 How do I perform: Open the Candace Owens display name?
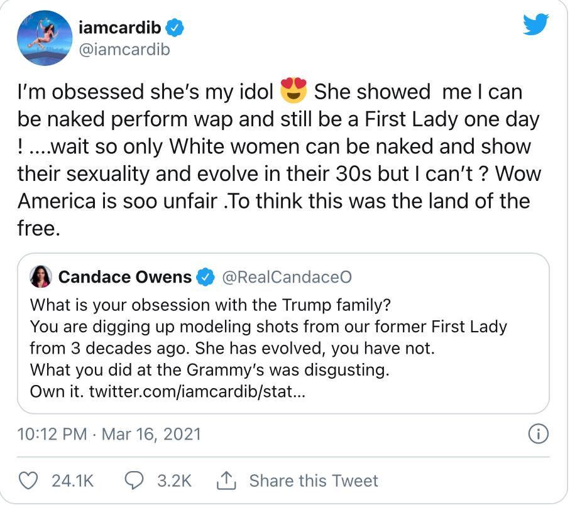[124, 277]
